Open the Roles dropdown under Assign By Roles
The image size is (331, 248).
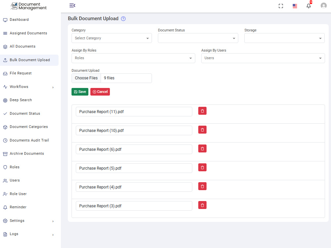pos(133,58)
